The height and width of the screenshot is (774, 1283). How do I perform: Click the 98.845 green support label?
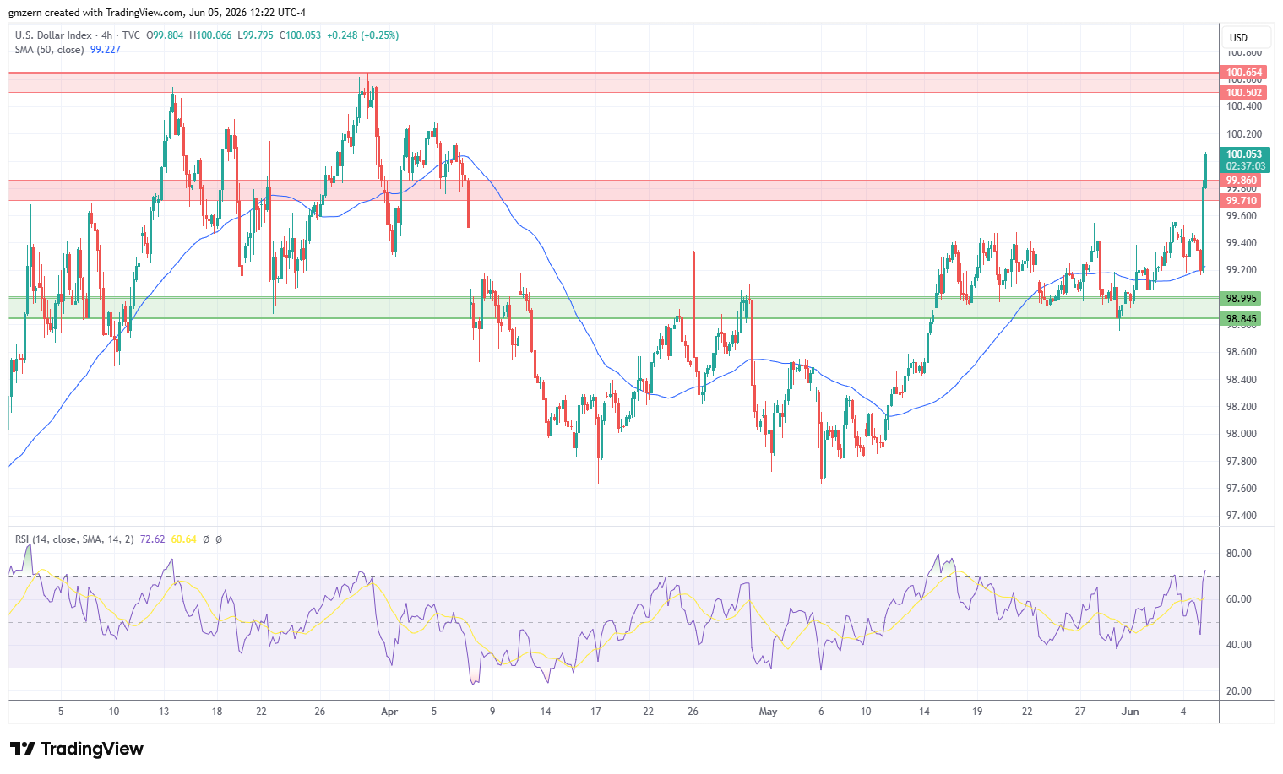coord(1242,319)
